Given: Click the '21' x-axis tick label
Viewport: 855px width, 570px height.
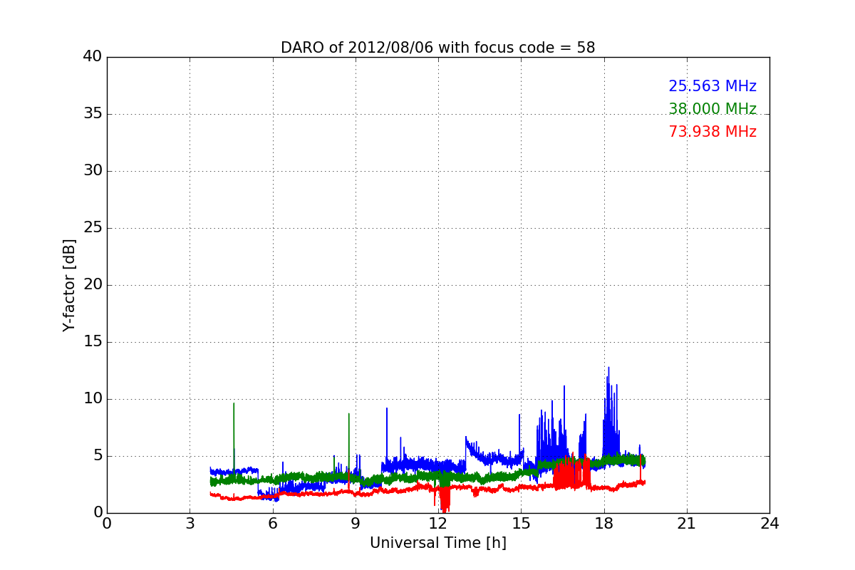Looking at the screenshot, I should [x=687, y=524].
